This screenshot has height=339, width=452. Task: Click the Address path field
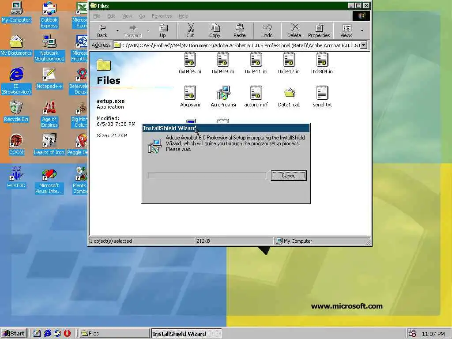[237, 45]
